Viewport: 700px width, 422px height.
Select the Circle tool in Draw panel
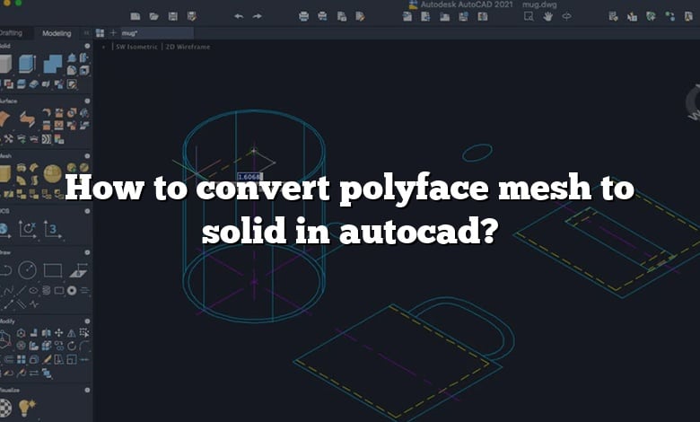tap(27, 270)
